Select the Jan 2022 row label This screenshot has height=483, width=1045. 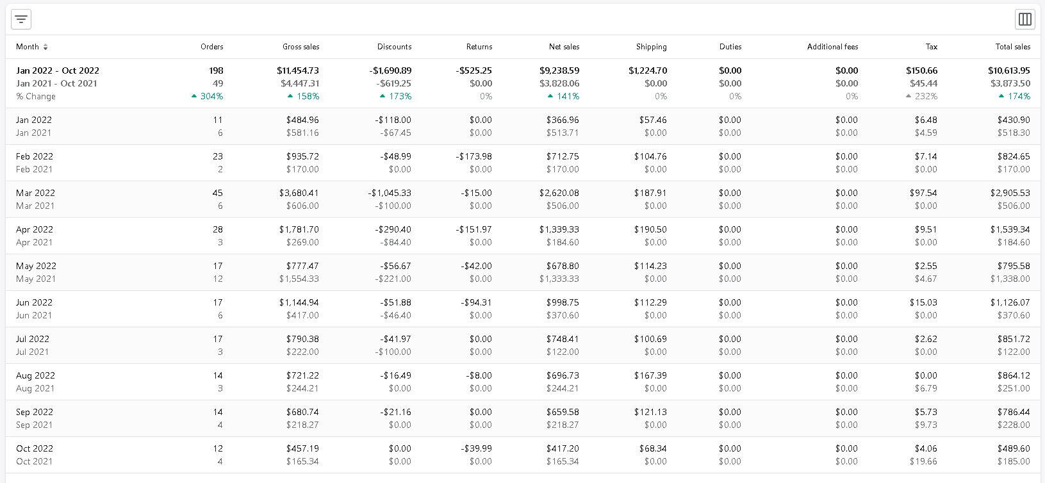pos(34,120)
